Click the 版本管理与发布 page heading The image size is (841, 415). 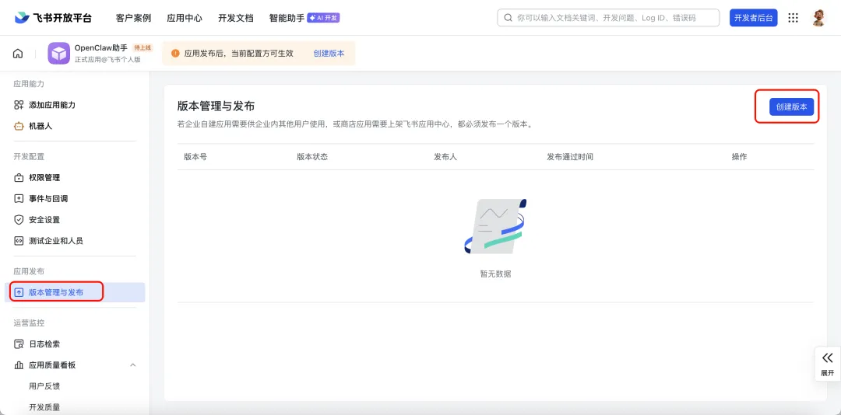coord(216,106)
